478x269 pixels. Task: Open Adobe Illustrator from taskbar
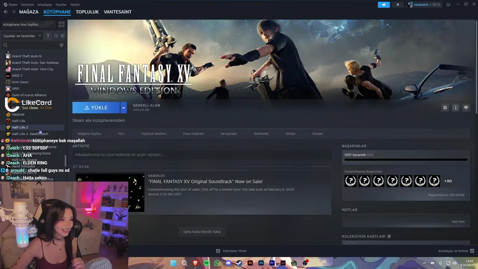click(250, 263)
